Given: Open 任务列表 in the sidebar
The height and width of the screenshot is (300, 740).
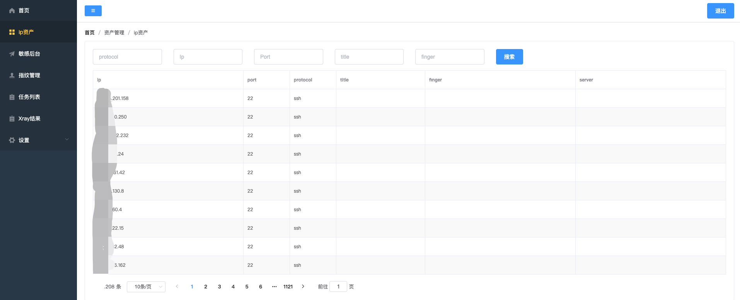Looking at the screenshot, I should click(x=38, y=97).
